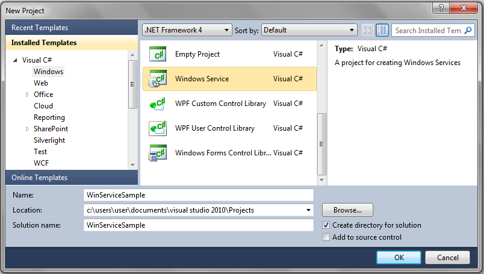Open the Sort by Default dropdown
Image resolution: width=484 pixels, height=274 pixels.
[309, 30]
